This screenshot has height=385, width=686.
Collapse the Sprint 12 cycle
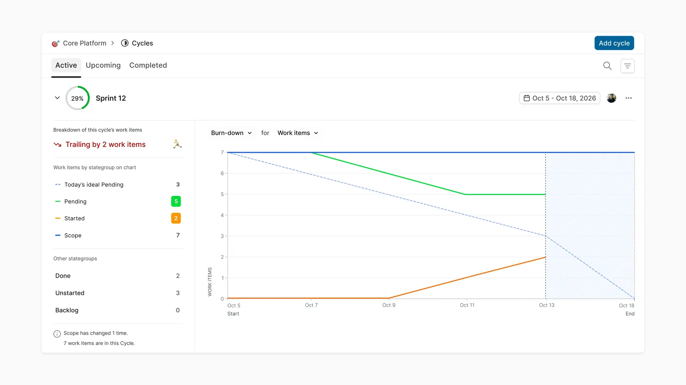57,98
